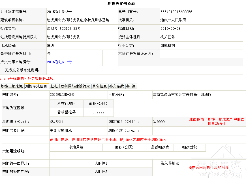Viewport: 248px width, 178px height.
Task: Open the 补充条款 tab
Action: click(x=117, y=86)
